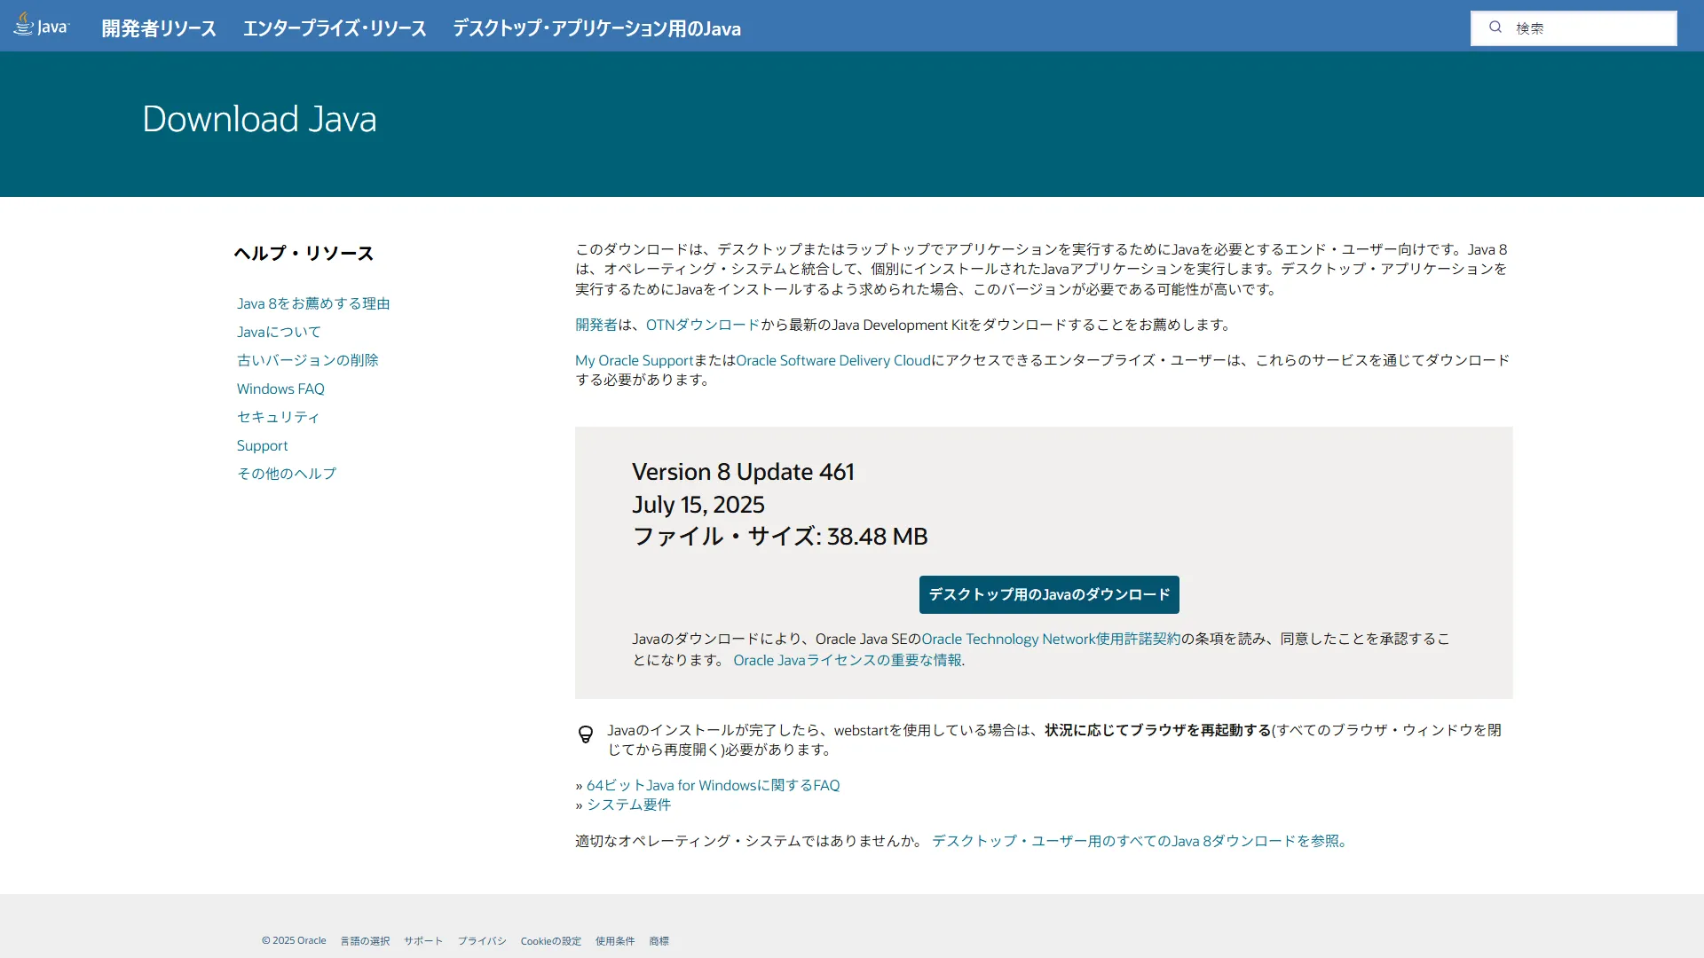This screenshot has width=1704, height=958.
Task: Click the search magnifier icon
Action: coord(1495,27)
